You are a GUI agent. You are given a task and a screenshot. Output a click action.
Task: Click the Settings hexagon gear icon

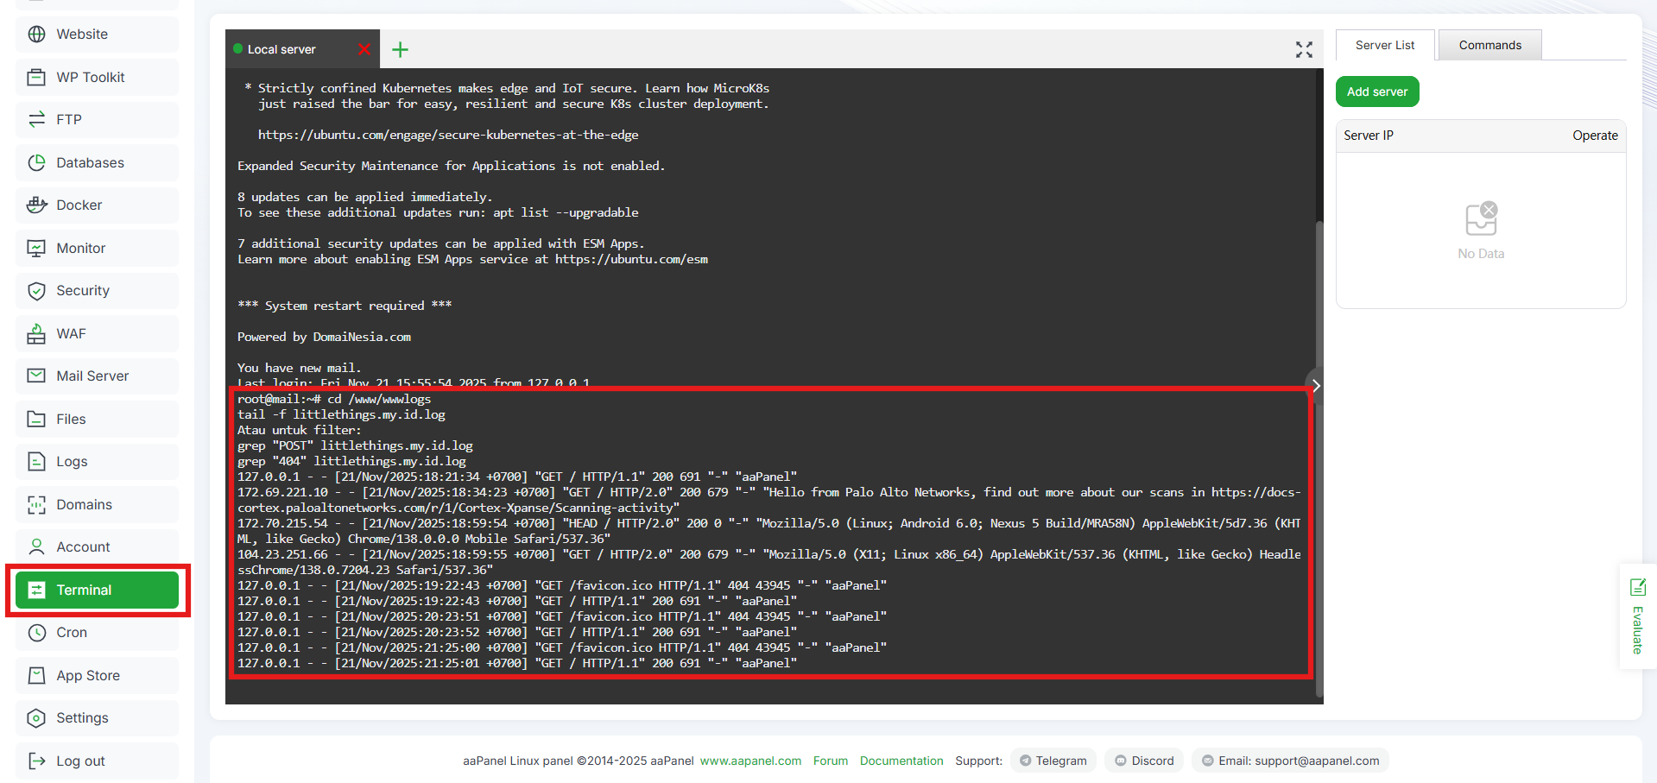click(36, 718)
